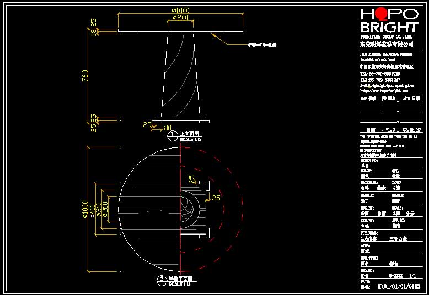Click SCALE 1:12 under elevation view title
Viewport: 429px width, 295px height.
pyautogui.click(x=190, y=140)
